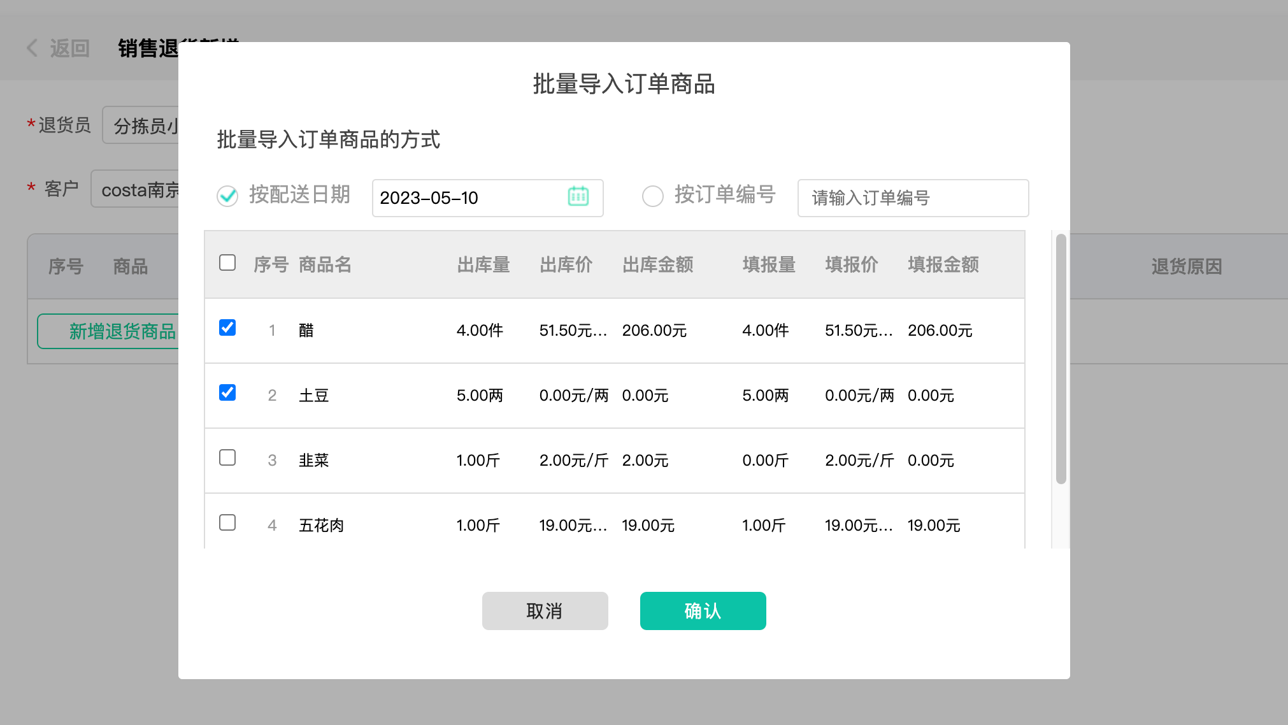Click the 五花肉 product name cell
This screenshot has height=725, width=1288.
coord(321,526)
